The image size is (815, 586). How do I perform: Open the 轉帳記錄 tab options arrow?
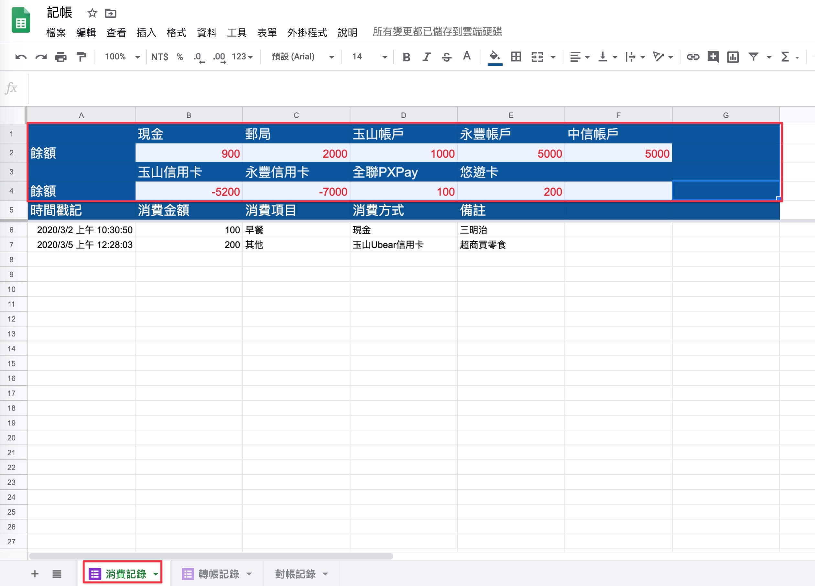click(x=249, y=574)
